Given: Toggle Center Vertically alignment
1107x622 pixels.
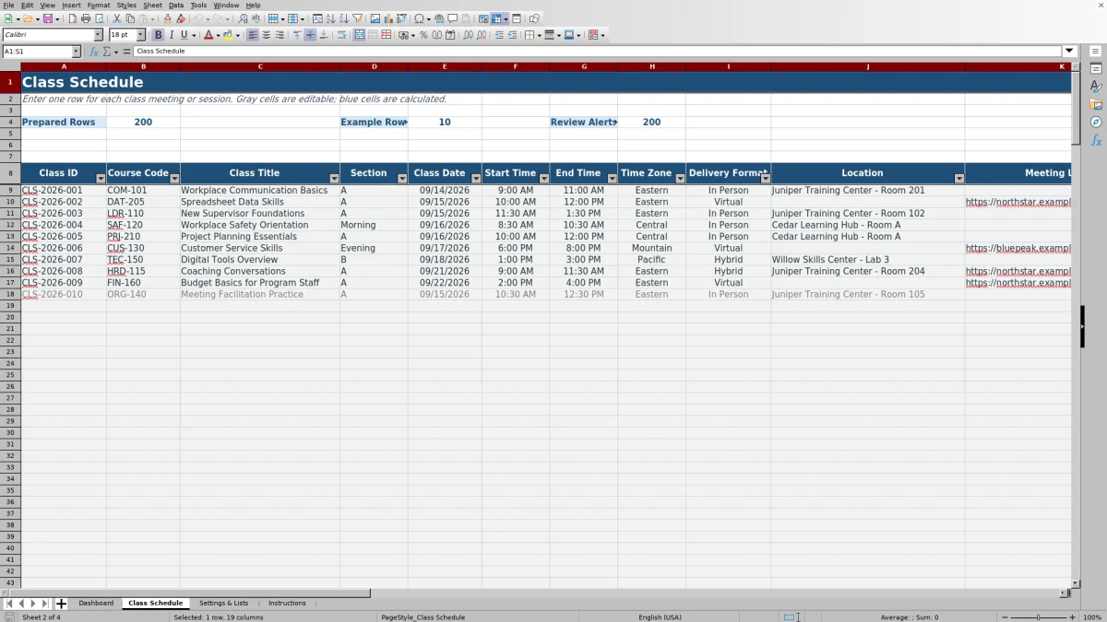Looking at the screenshot, I should pyautogui.click(x=311, y=35).
